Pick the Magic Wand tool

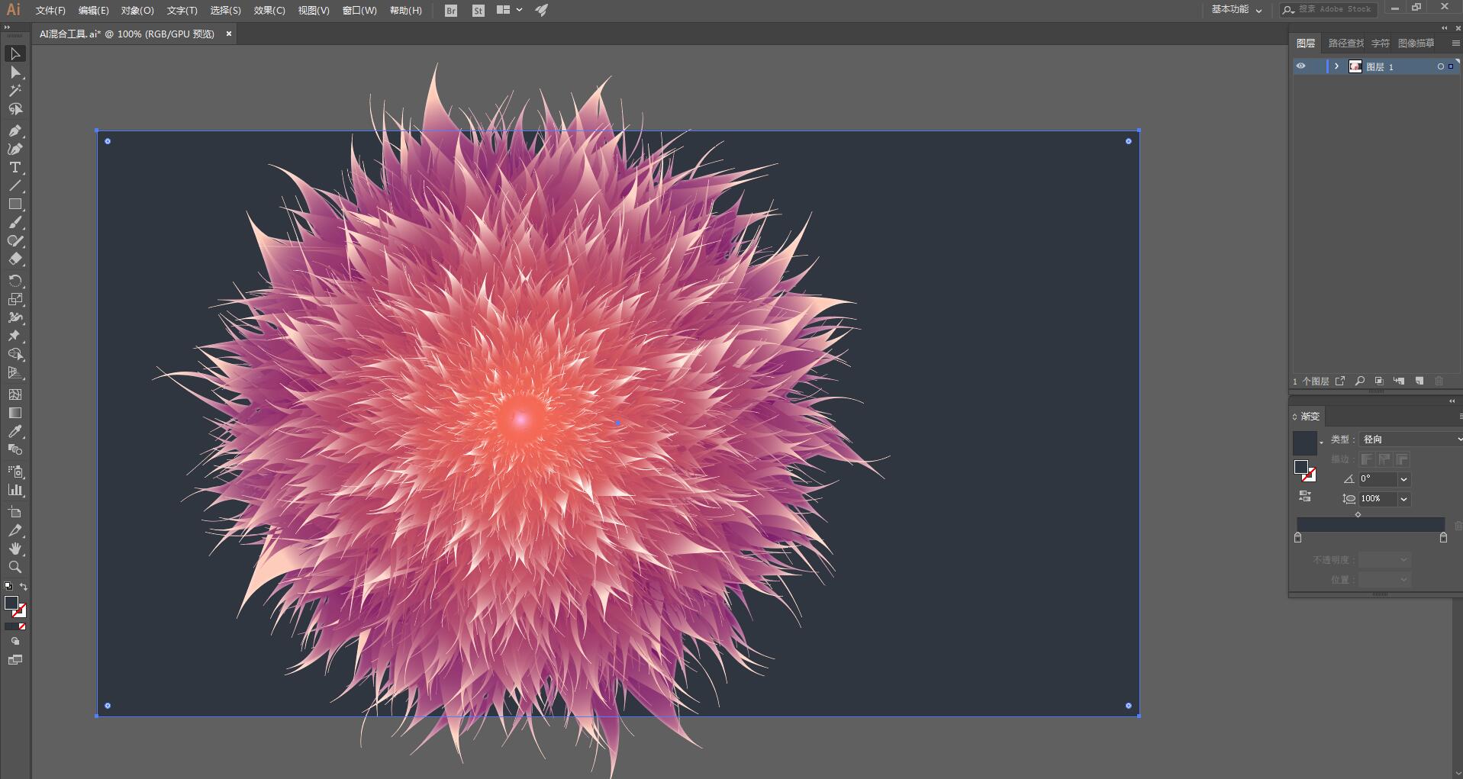pyautogui.click(x=15, y=91)
